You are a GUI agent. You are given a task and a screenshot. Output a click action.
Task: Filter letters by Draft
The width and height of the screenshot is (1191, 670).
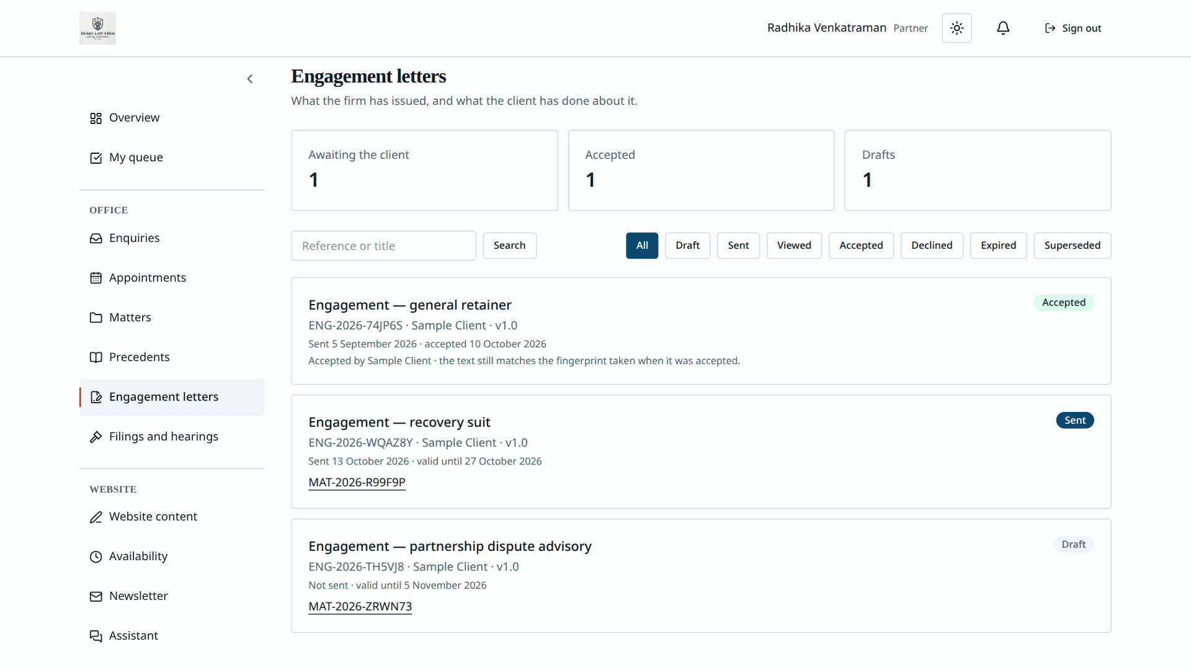point(687,246)
